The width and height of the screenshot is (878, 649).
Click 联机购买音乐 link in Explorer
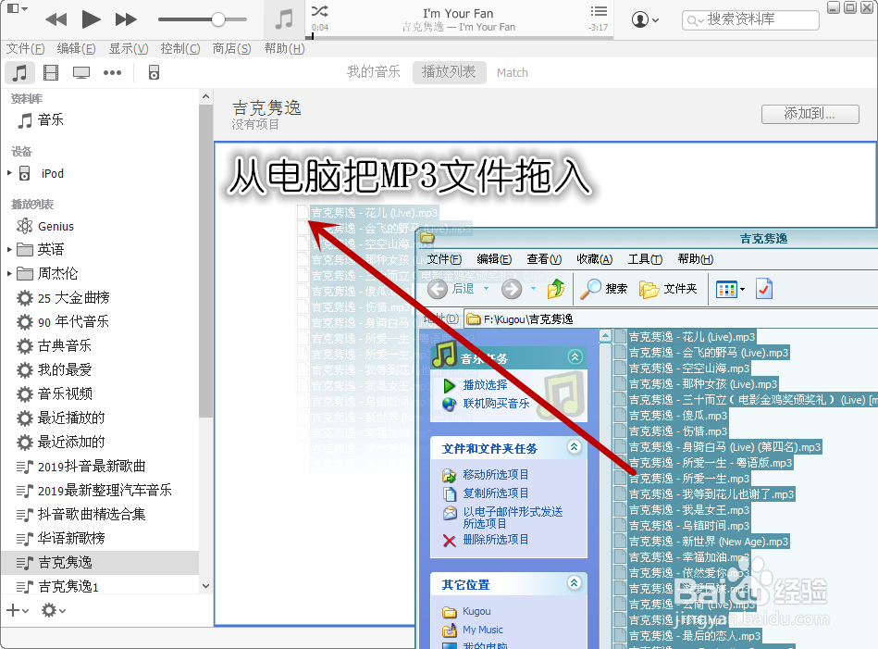496,404
